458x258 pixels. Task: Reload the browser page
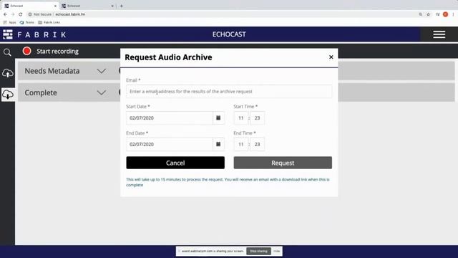[21, 14]
